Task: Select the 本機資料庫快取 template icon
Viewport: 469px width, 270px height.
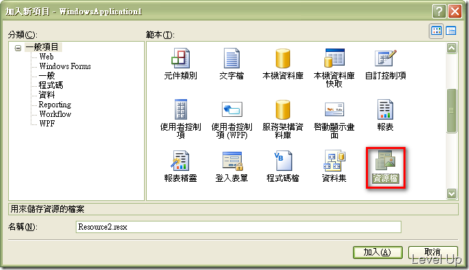Action: [x=334, y=58]
